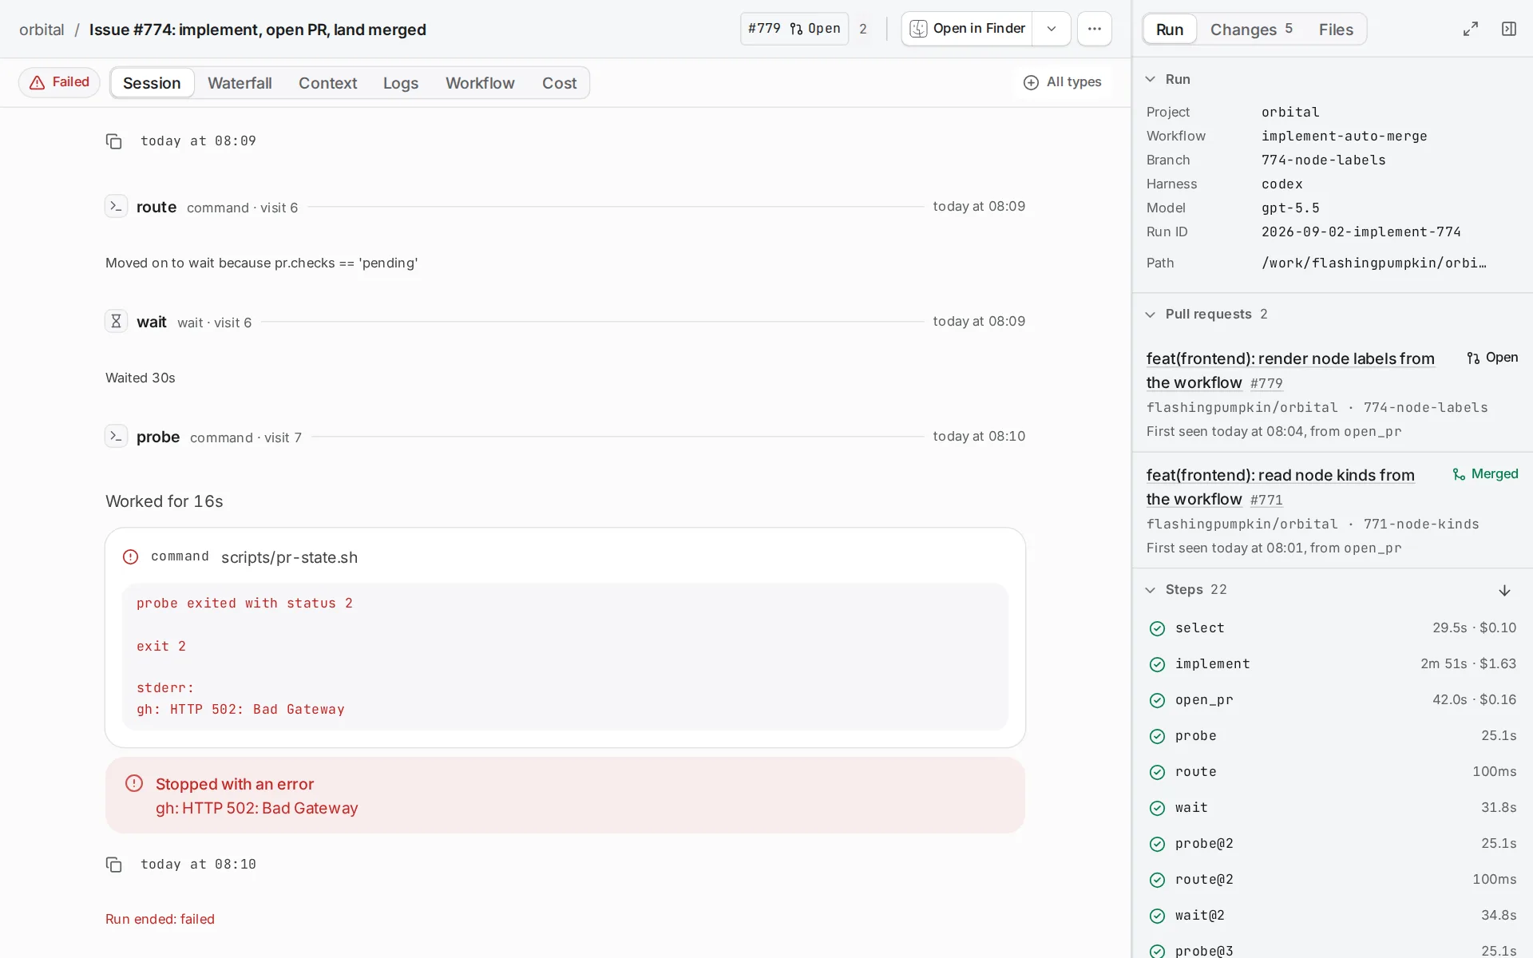
Task: Collapse the Steps section
Action: tap(1150, 590)
